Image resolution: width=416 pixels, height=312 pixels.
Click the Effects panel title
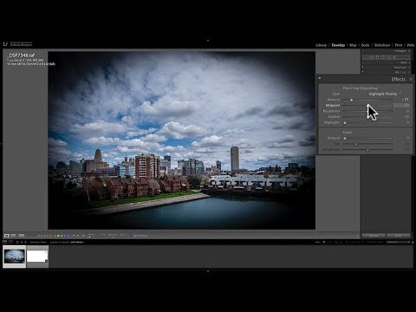(399, 79)
